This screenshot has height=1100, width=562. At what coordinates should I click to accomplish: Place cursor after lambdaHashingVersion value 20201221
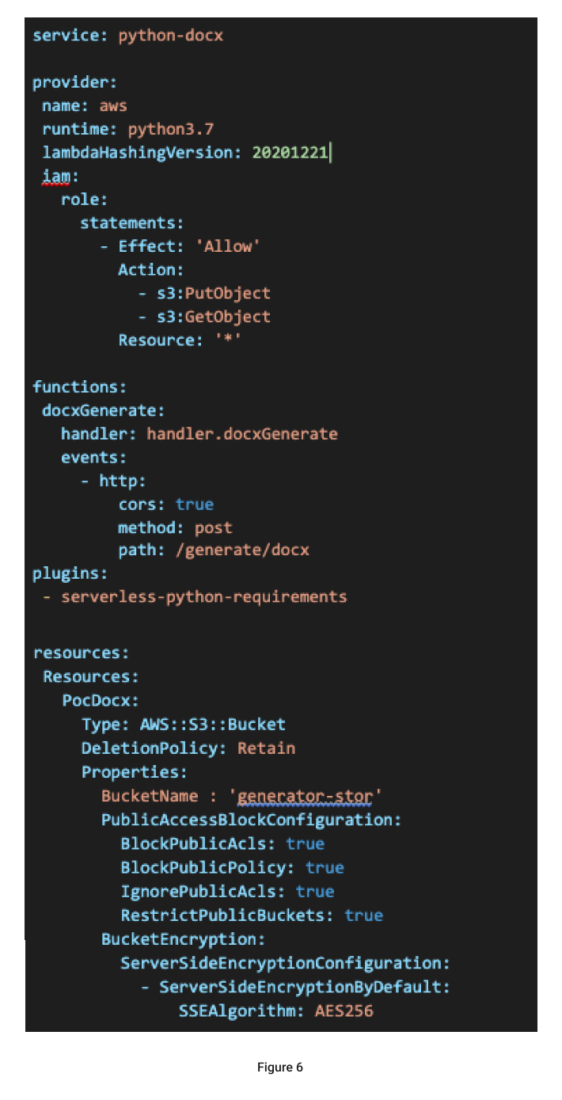pos(328,153)
